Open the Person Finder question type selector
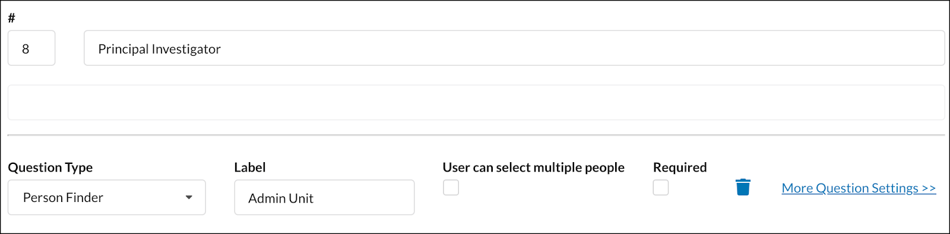 click(107, 197)
